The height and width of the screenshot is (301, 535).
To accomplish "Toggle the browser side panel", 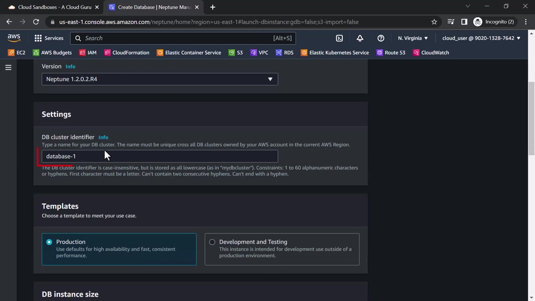I will [x=464, y=22].
